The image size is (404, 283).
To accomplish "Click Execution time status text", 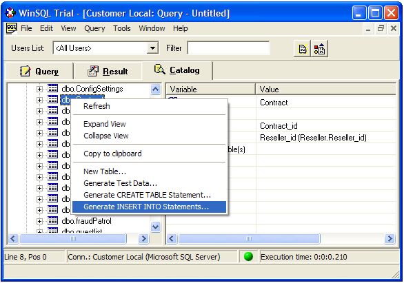I will pyautogui.click(x=304, y=257).
